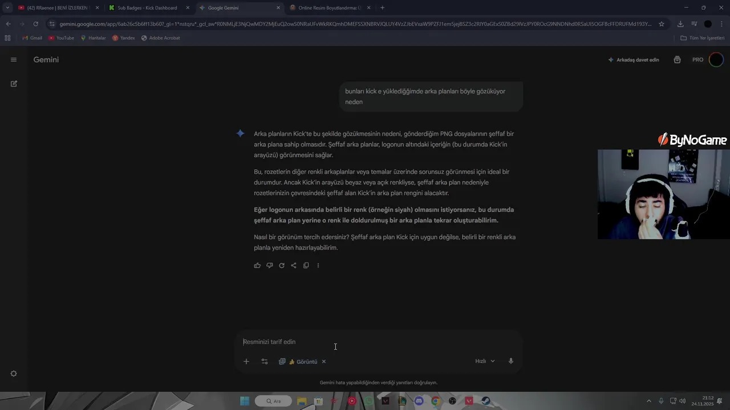
Task: Open the Gemini main menu hamburger icon
Action: click(14, 60)
